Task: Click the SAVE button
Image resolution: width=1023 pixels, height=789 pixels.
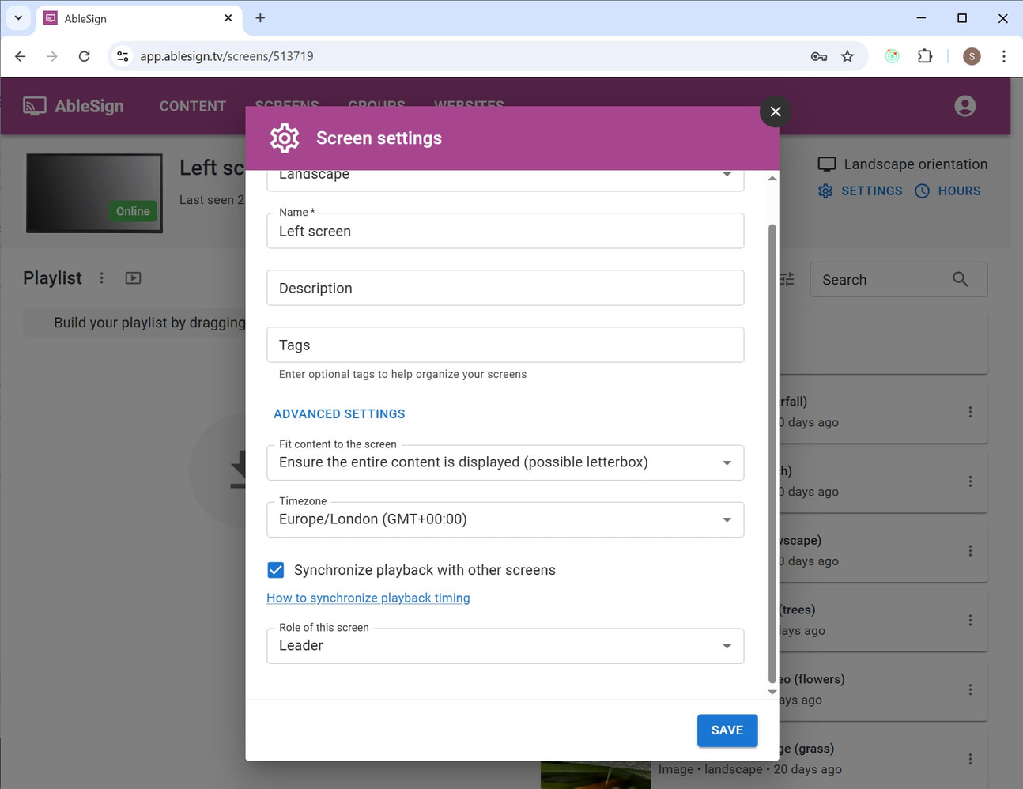Action: (x=727, y=730)
